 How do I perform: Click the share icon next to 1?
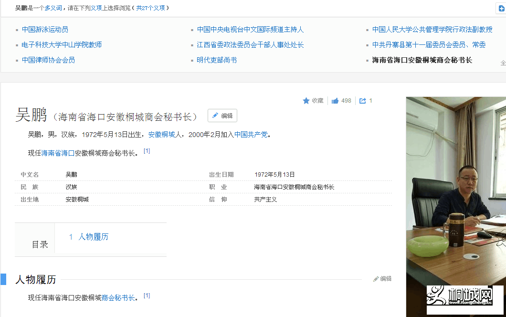363,101
